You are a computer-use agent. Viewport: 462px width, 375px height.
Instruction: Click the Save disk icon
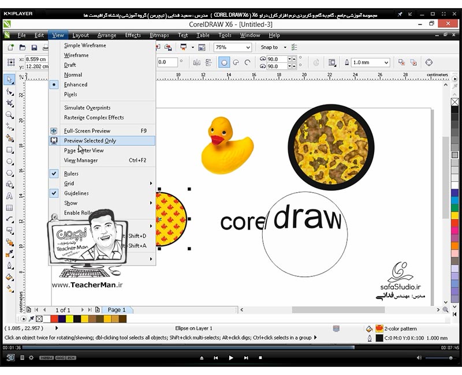[34, 47]
